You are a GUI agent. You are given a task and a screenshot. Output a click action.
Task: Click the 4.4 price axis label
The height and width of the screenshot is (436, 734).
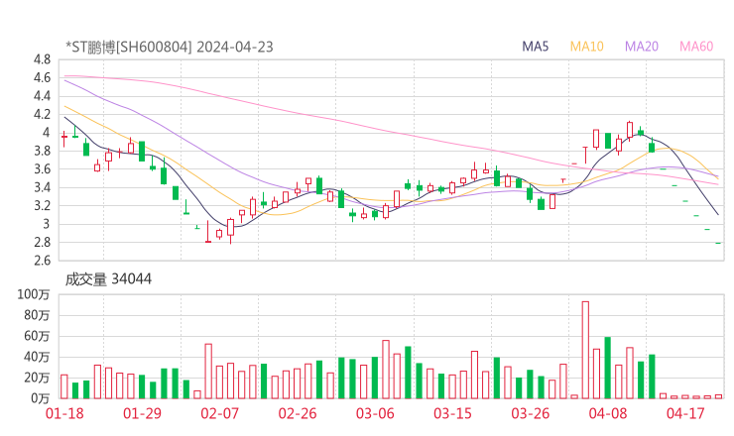(x=42, y=96)
